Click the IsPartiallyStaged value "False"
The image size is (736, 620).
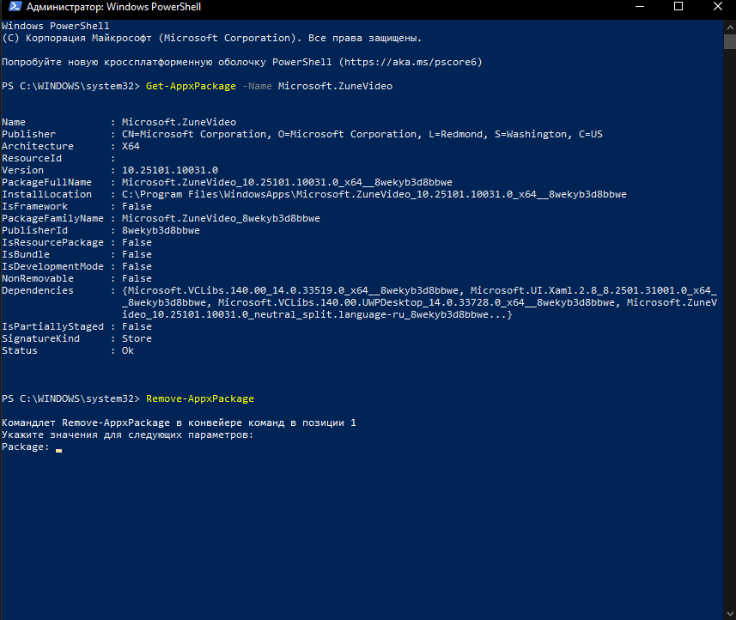click(137, 326)
